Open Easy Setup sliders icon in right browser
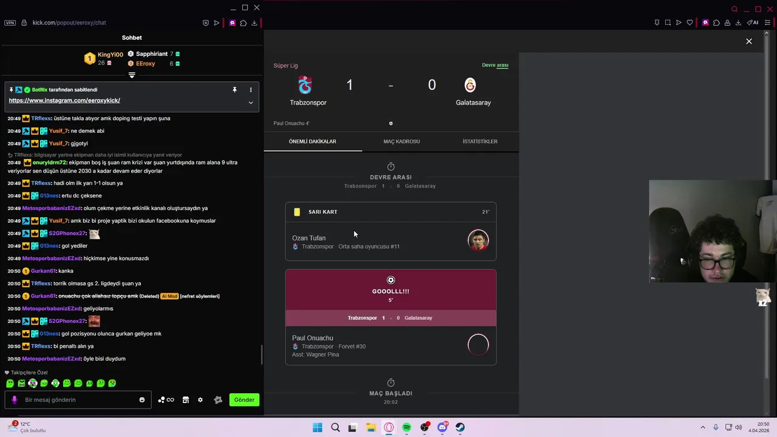Image resolution: width=777 pixels, height=437 pixels. point(767,23)
